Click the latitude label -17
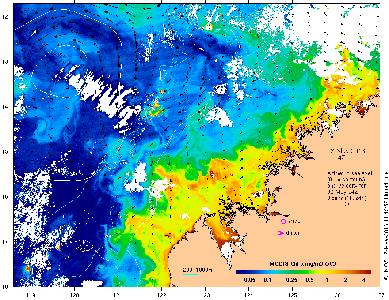The height and width of the screenshot is (300, 389). click(x=4, y=242)
